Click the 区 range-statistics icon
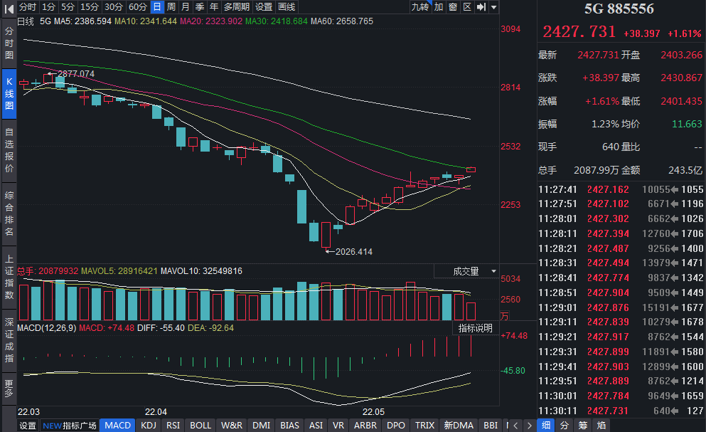706x432 pixels. point(467,7)
